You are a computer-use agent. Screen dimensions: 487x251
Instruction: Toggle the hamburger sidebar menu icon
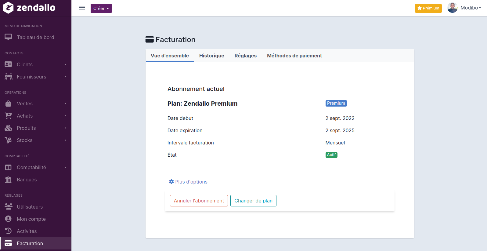[x=82, y=8]
